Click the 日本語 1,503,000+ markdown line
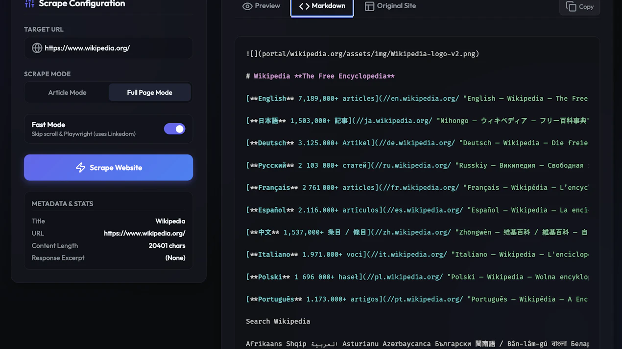This screenshot has width=622, height=349. point(417,121)
